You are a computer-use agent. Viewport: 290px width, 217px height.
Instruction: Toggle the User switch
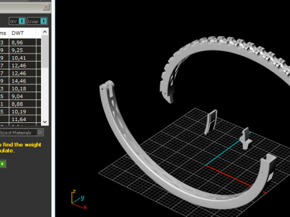[37, 21]
